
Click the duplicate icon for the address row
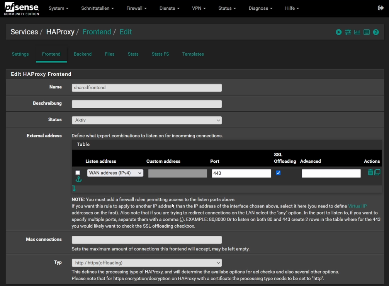[x=377, y=172]
